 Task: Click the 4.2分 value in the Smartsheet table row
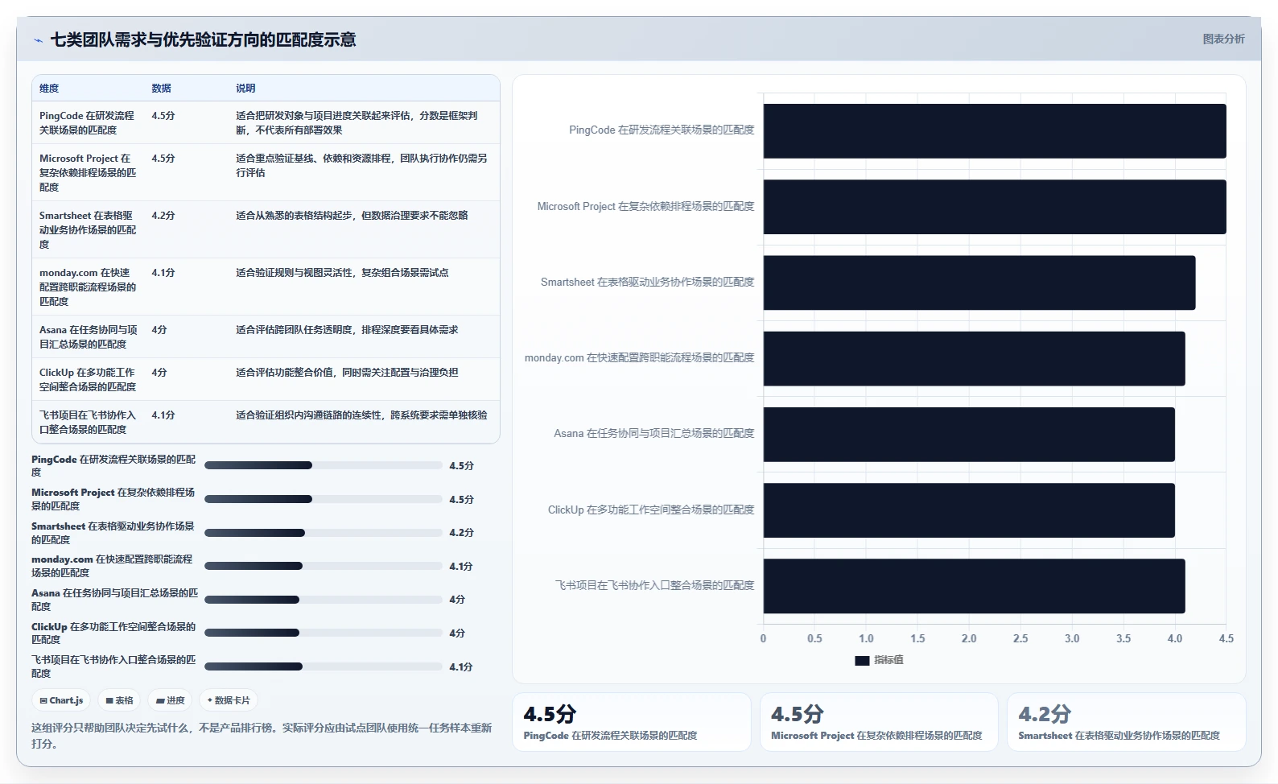coord(163,216)
